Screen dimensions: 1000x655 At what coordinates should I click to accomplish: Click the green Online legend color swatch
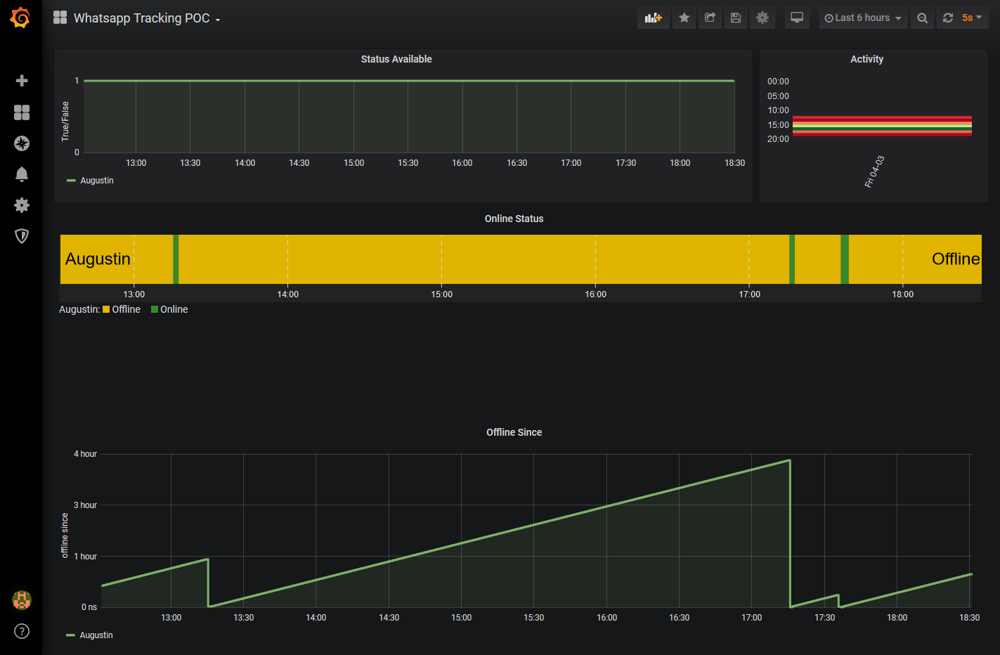coord(155,309)
